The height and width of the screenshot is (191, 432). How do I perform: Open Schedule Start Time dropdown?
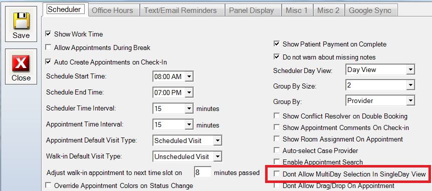(x=189, y=76)
